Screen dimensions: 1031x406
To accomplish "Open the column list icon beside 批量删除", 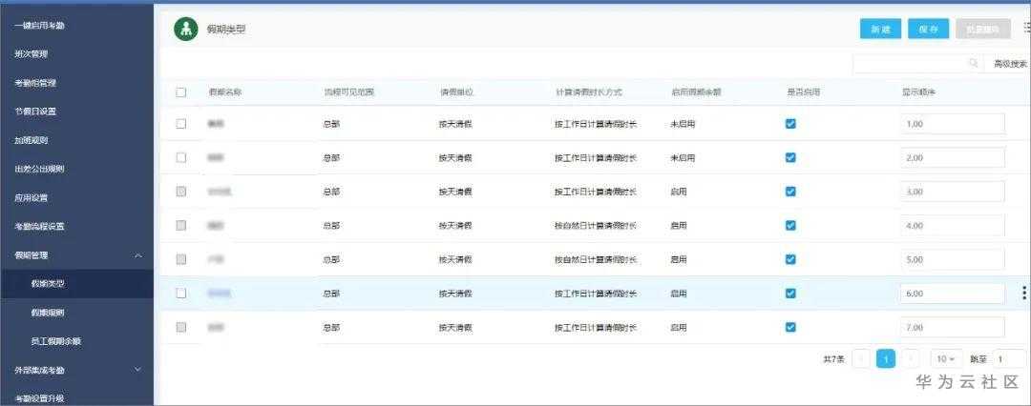I will 1026,27.
